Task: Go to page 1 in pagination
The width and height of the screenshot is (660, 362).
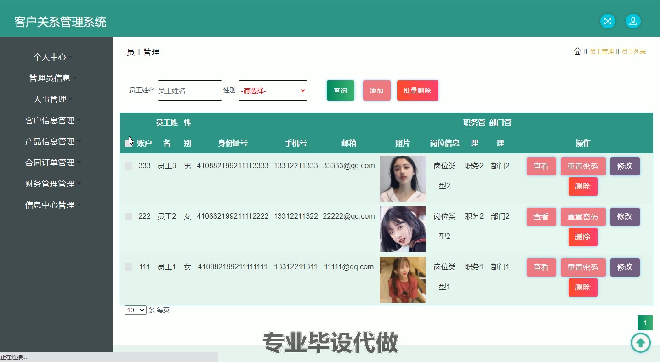Action: point(645,323)
